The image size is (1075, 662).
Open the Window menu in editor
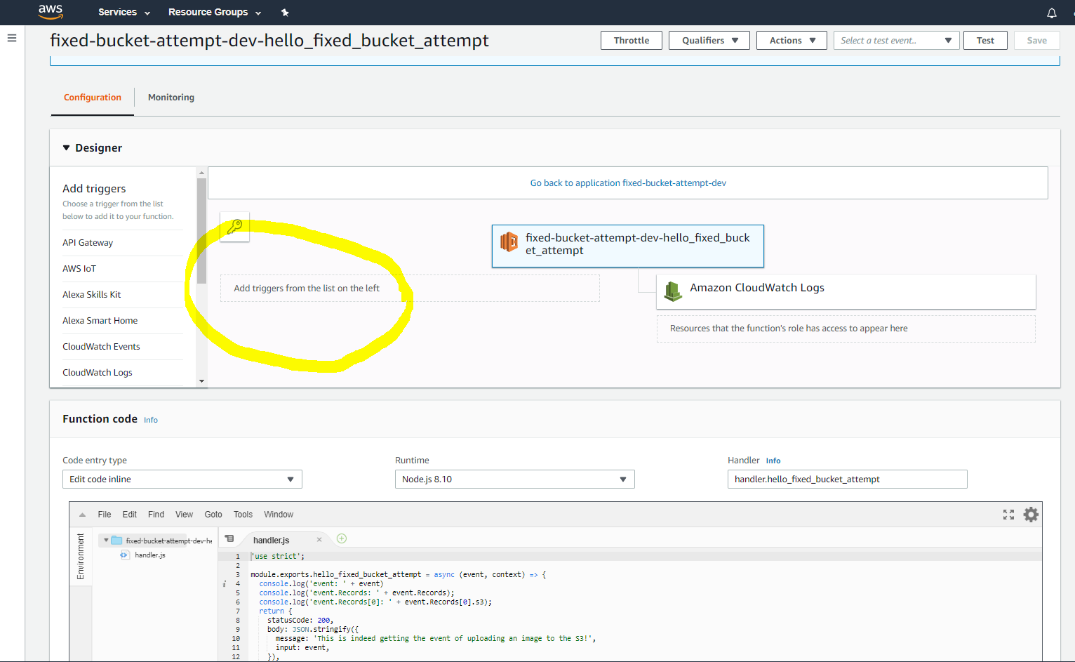click(279, 515)
